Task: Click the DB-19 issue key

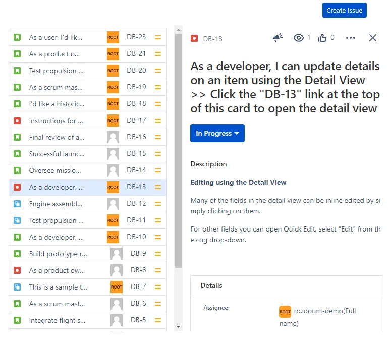Action: click(x=136, y=87)
